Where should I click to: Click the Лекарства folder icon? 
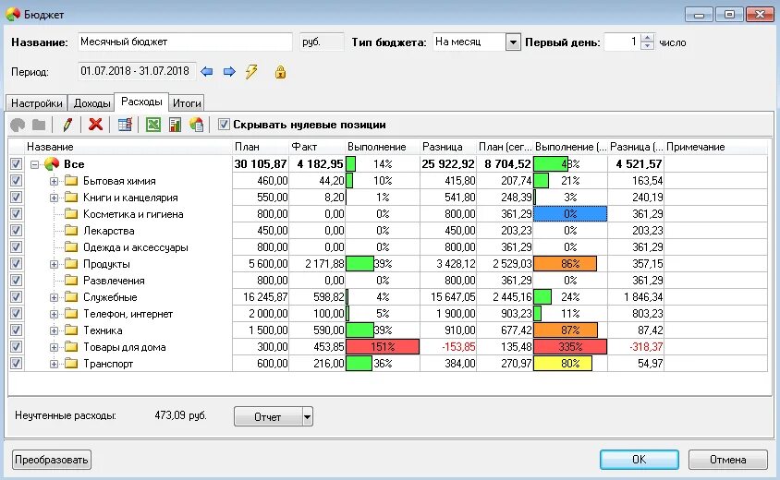pyautogui.click(x=71, y=231)
